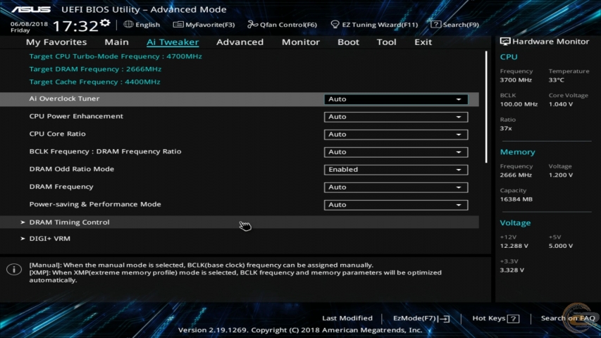Click the CPU temperature 33°C value
This screenshot has width=601, height=338.
[556, 80]
